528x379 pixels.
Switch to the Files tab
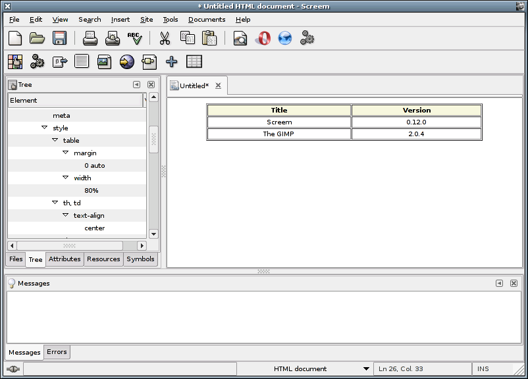[16, 259]
